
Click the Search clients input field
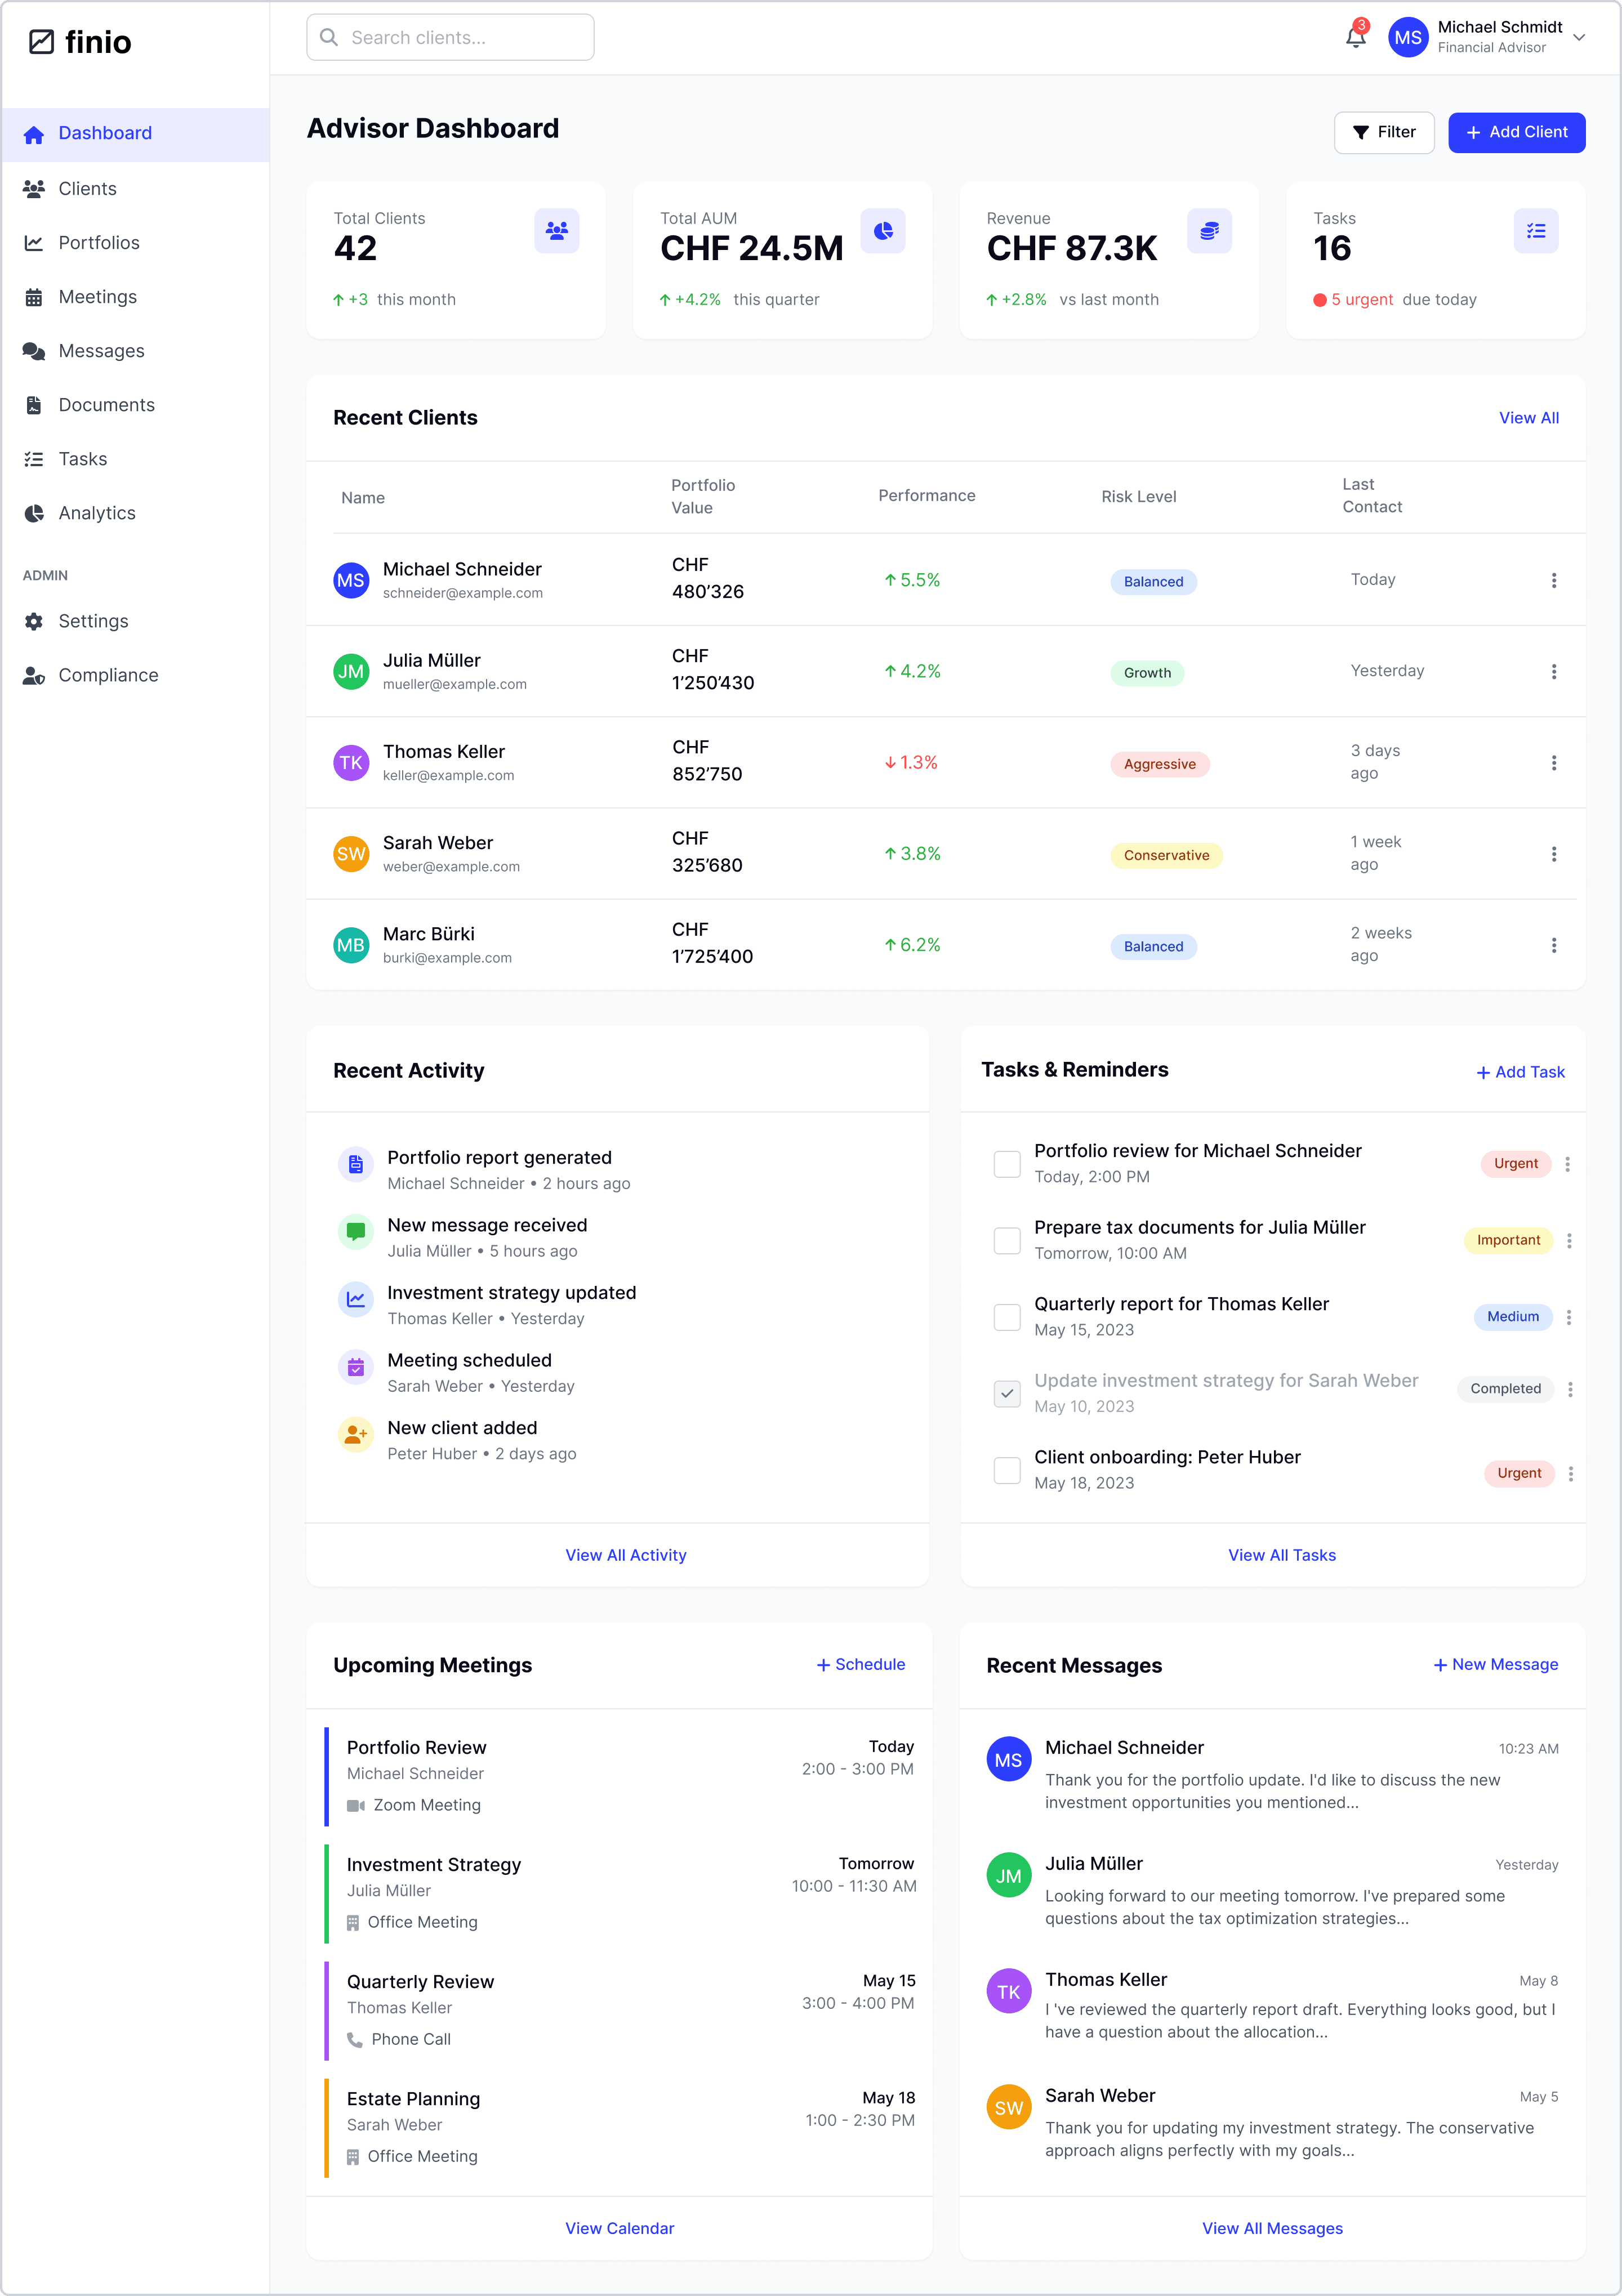(450, 37)
